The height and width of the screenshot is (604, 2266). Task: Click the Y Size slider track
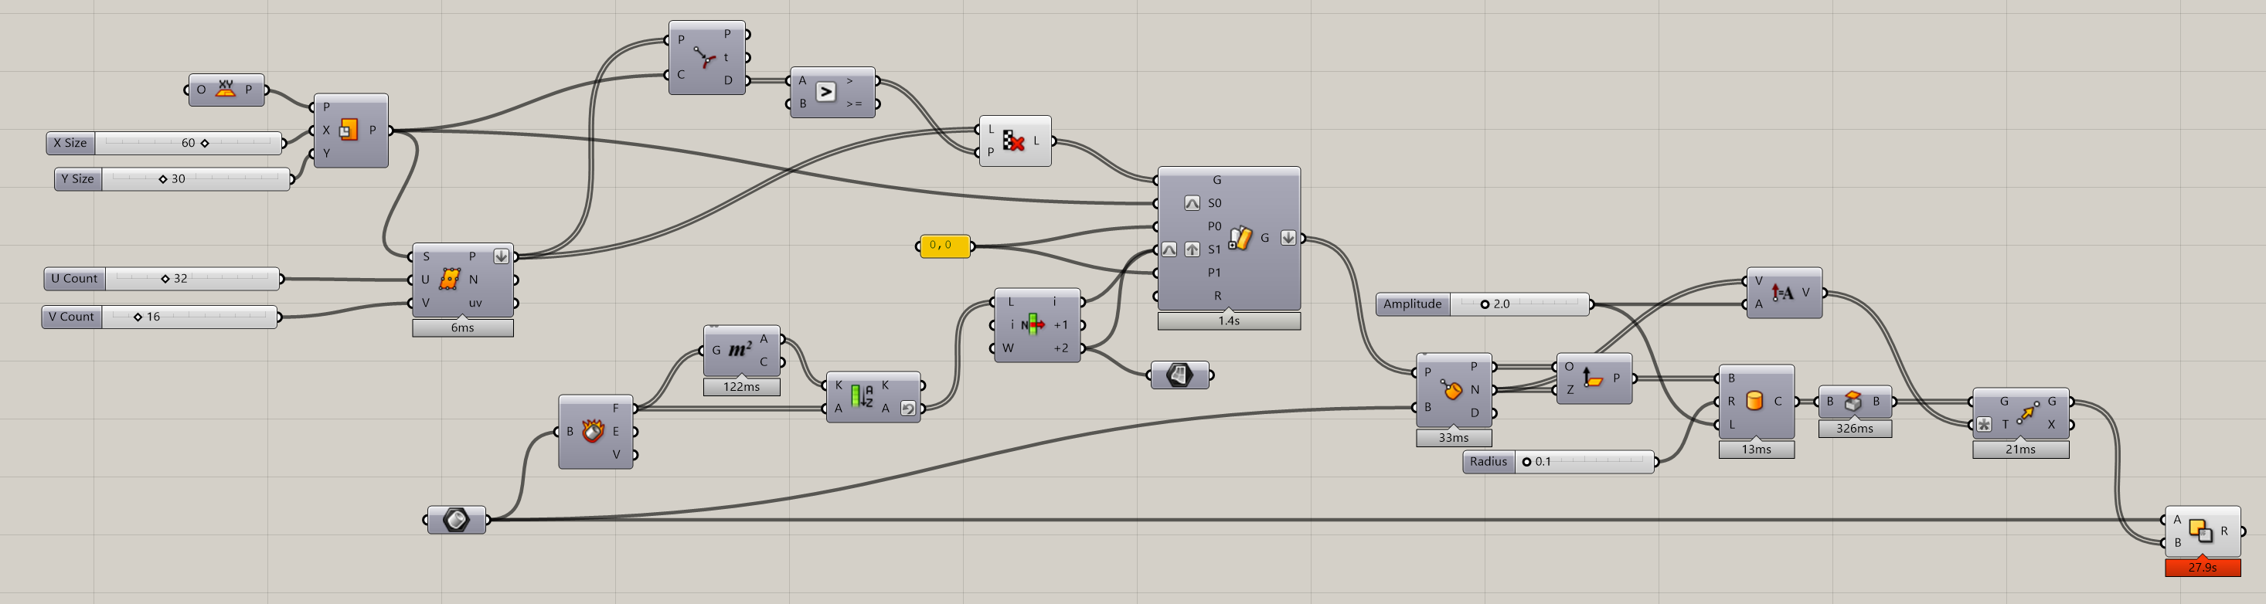click(196, 179)
